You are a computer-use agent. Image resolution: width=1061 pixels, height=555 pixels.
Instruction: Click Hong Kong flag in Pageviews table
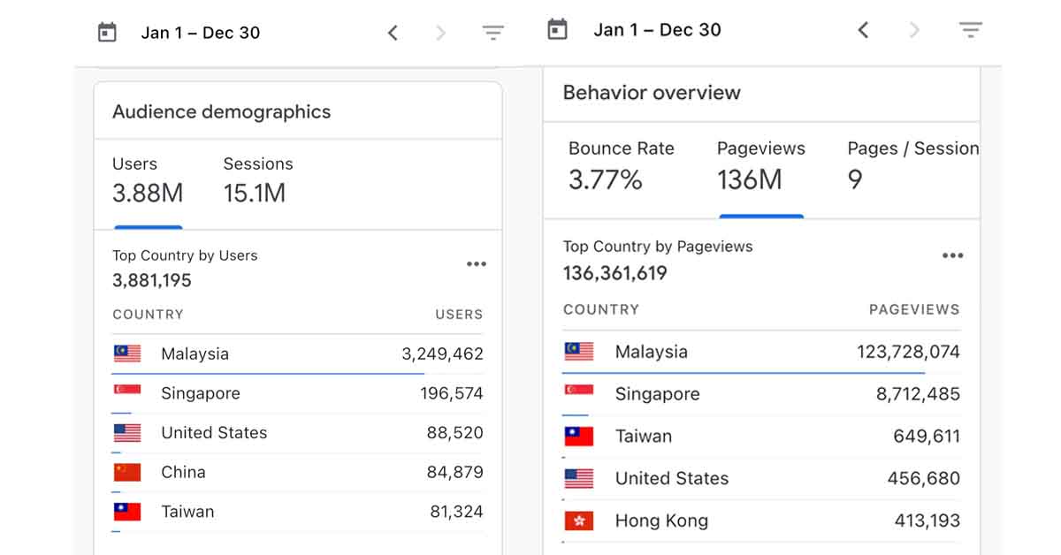coord(579,521)
